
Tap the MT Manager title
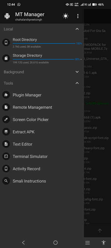click(30, 15)
